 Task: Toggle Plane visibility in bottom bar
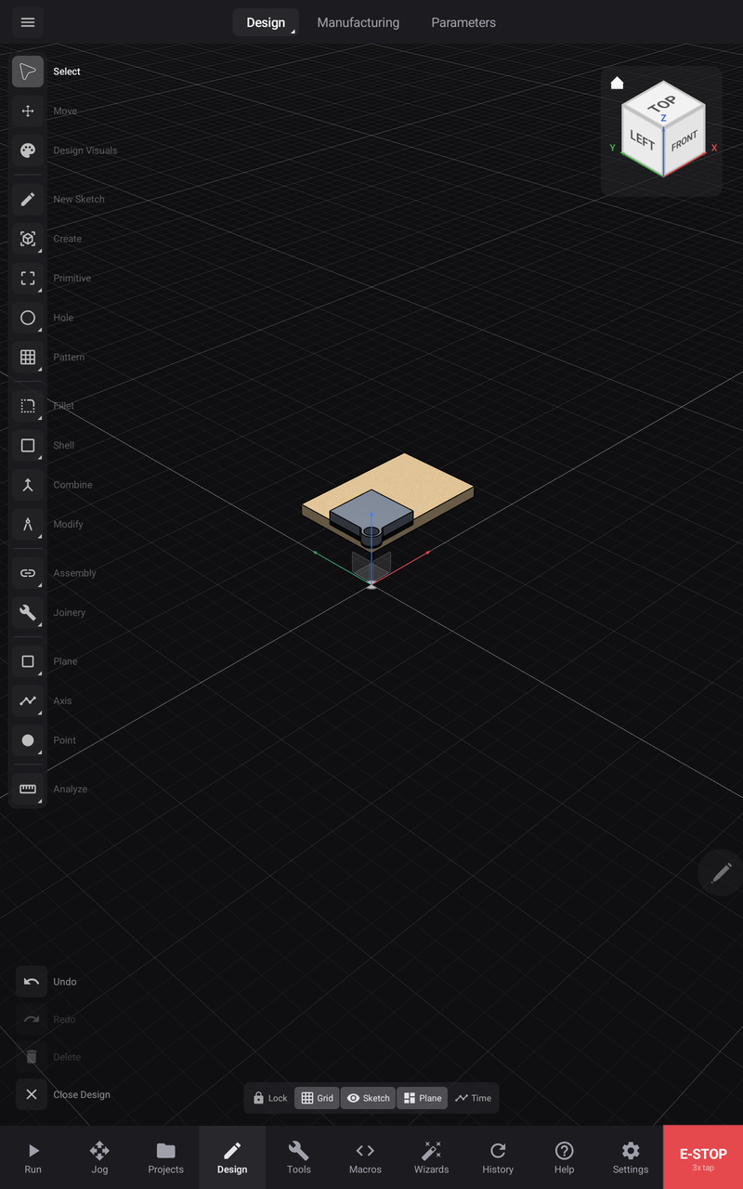[423, 1098]
